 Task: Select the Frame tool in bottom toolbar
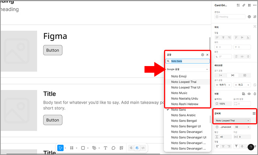[72, 148]
